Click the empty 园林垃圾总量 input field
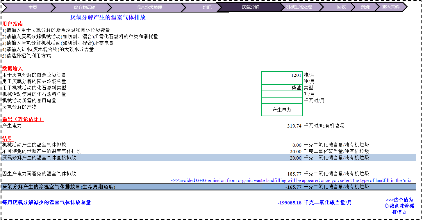 [282, 82]
